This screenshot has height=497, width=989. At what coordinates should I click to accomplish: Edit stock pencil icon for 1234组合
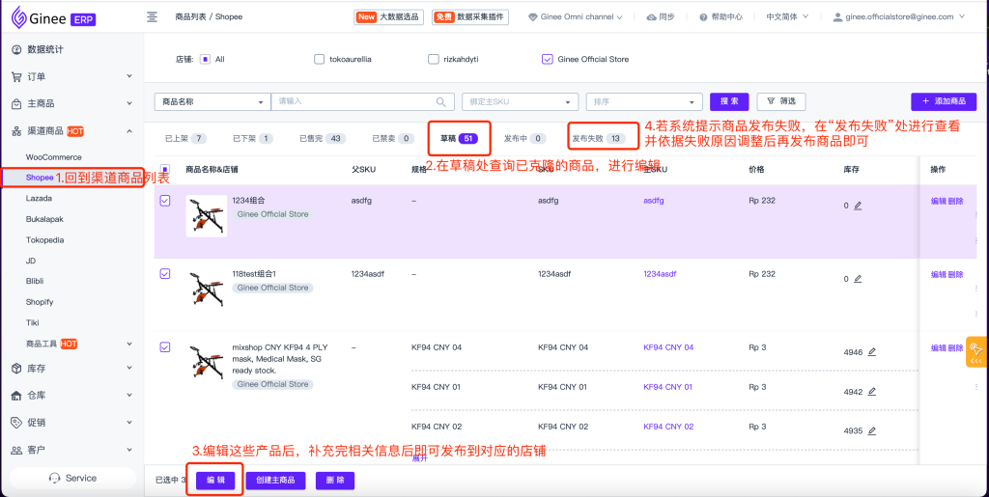(858, 206)
